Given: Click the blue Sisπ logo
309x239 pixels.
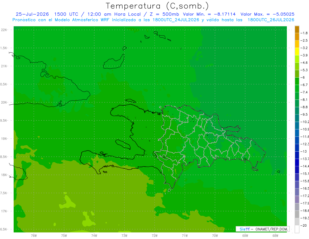Looking at the screenshot, I should click(x=245, y=229).
